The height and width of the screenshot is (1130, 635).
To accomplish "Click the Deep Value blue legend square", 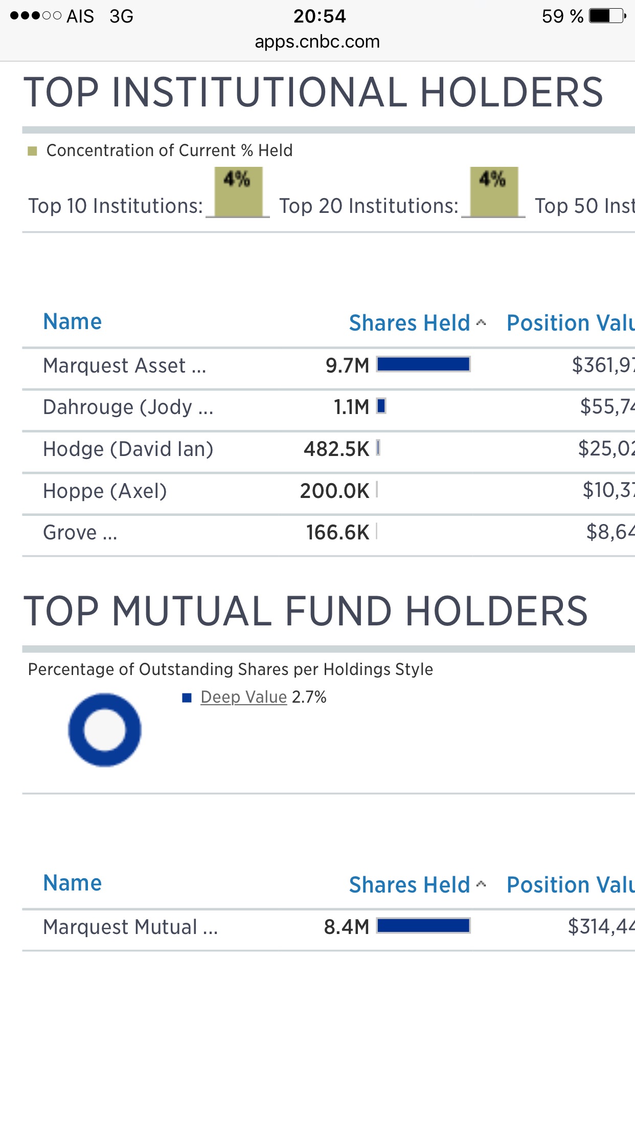I will tap(187, 698).
